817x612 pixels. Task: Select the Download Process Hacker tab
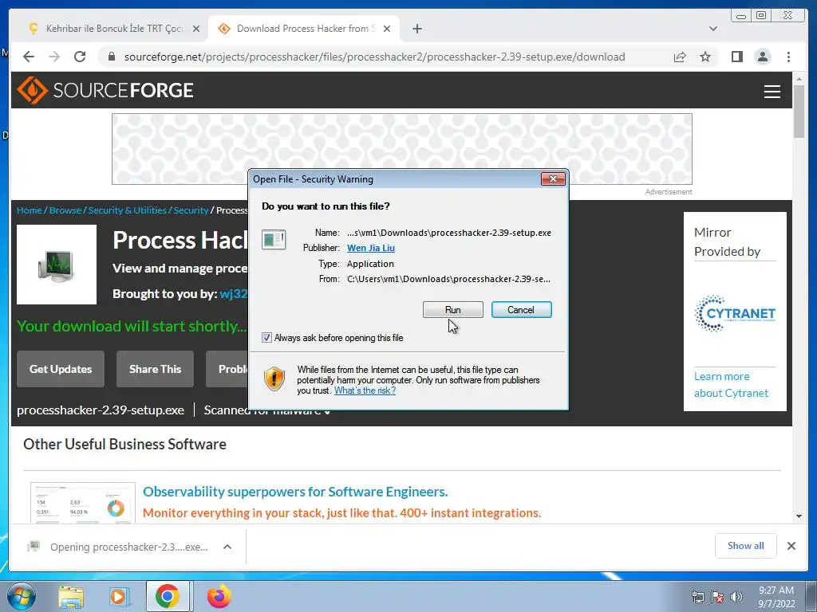point(302,29)
